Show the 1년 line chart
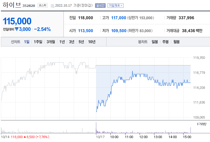This screenshot has width=210, height=142. pyautogui.click(x=62, y=42)
